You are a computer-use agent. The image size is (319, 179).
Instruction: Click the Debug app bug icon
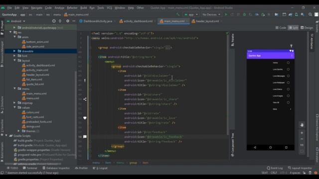(244, 14)
